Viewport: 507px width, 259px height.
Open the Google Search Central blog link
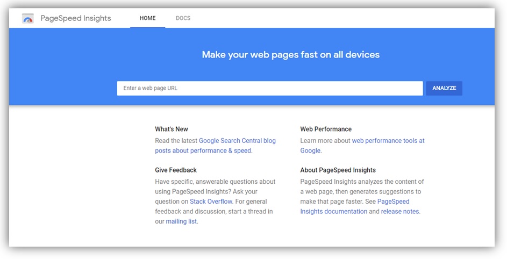point(237,141)
